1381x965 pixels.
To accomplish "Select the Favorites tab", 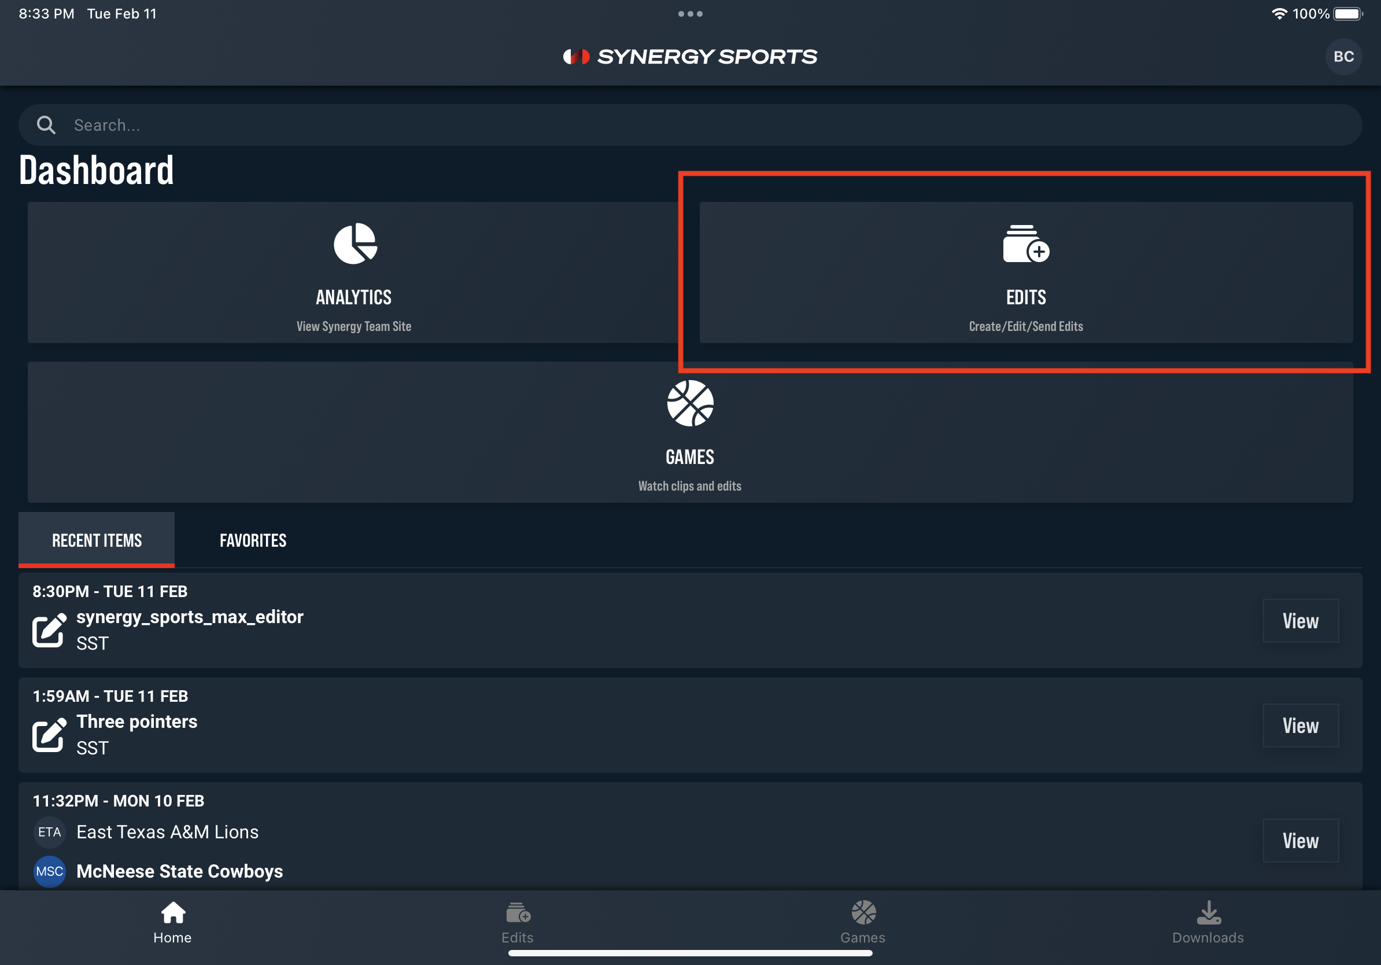I will pyautogui.click(x=253, y=540).
